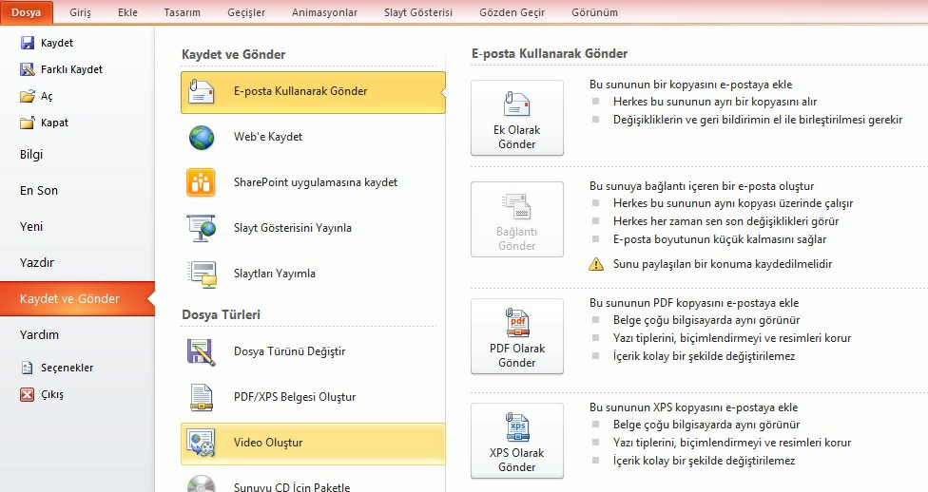
Task: Click 'Bu sununun PDF kopyasını e-postaya ekle' text
Action: (x=694, y=303)
